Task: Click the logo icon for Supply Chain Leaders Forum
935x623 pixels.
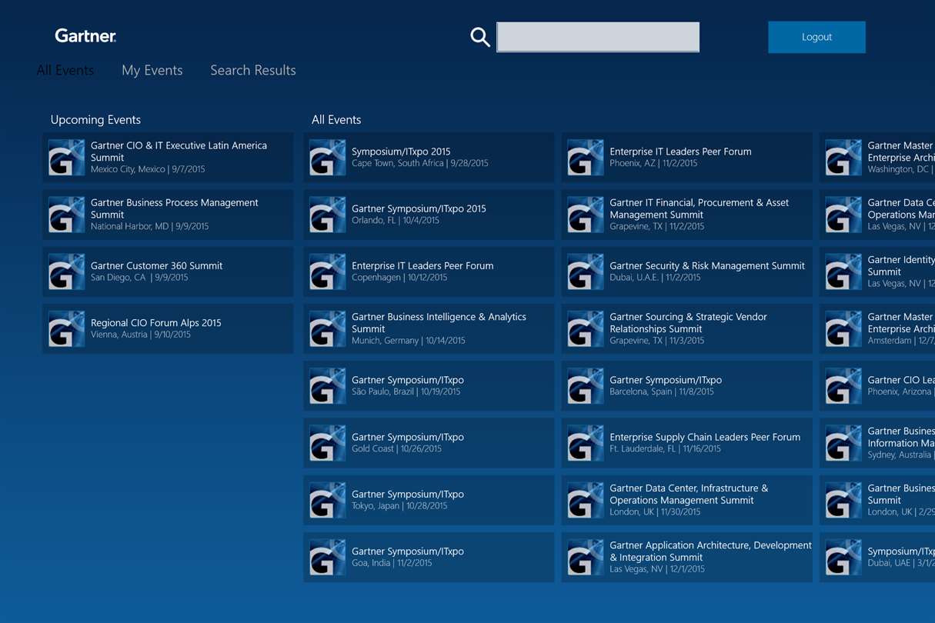Action: 586,443
